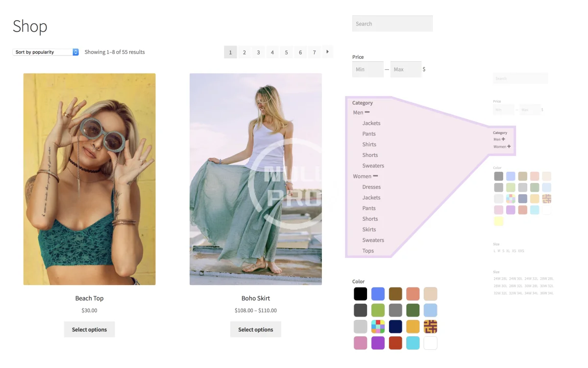This screenshot has width=588, height=368.
Task: Select options for Beach Top
Action: pos(89,329)
